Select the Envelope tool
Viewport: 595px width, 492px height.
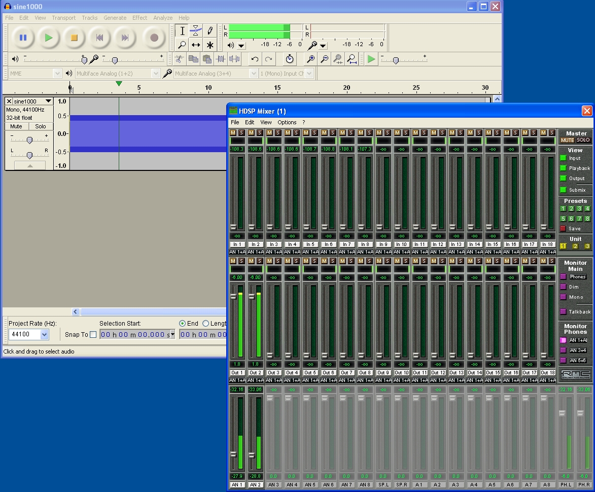(x=196, y=31)
